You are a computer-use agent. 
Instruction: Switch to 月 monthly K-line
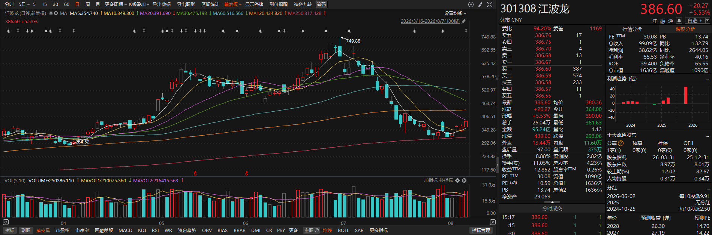(98, 4)
